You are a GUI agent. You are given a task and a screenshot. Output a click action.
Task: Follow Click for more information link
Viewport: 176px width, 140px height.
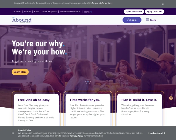click(x=99, y=3)
